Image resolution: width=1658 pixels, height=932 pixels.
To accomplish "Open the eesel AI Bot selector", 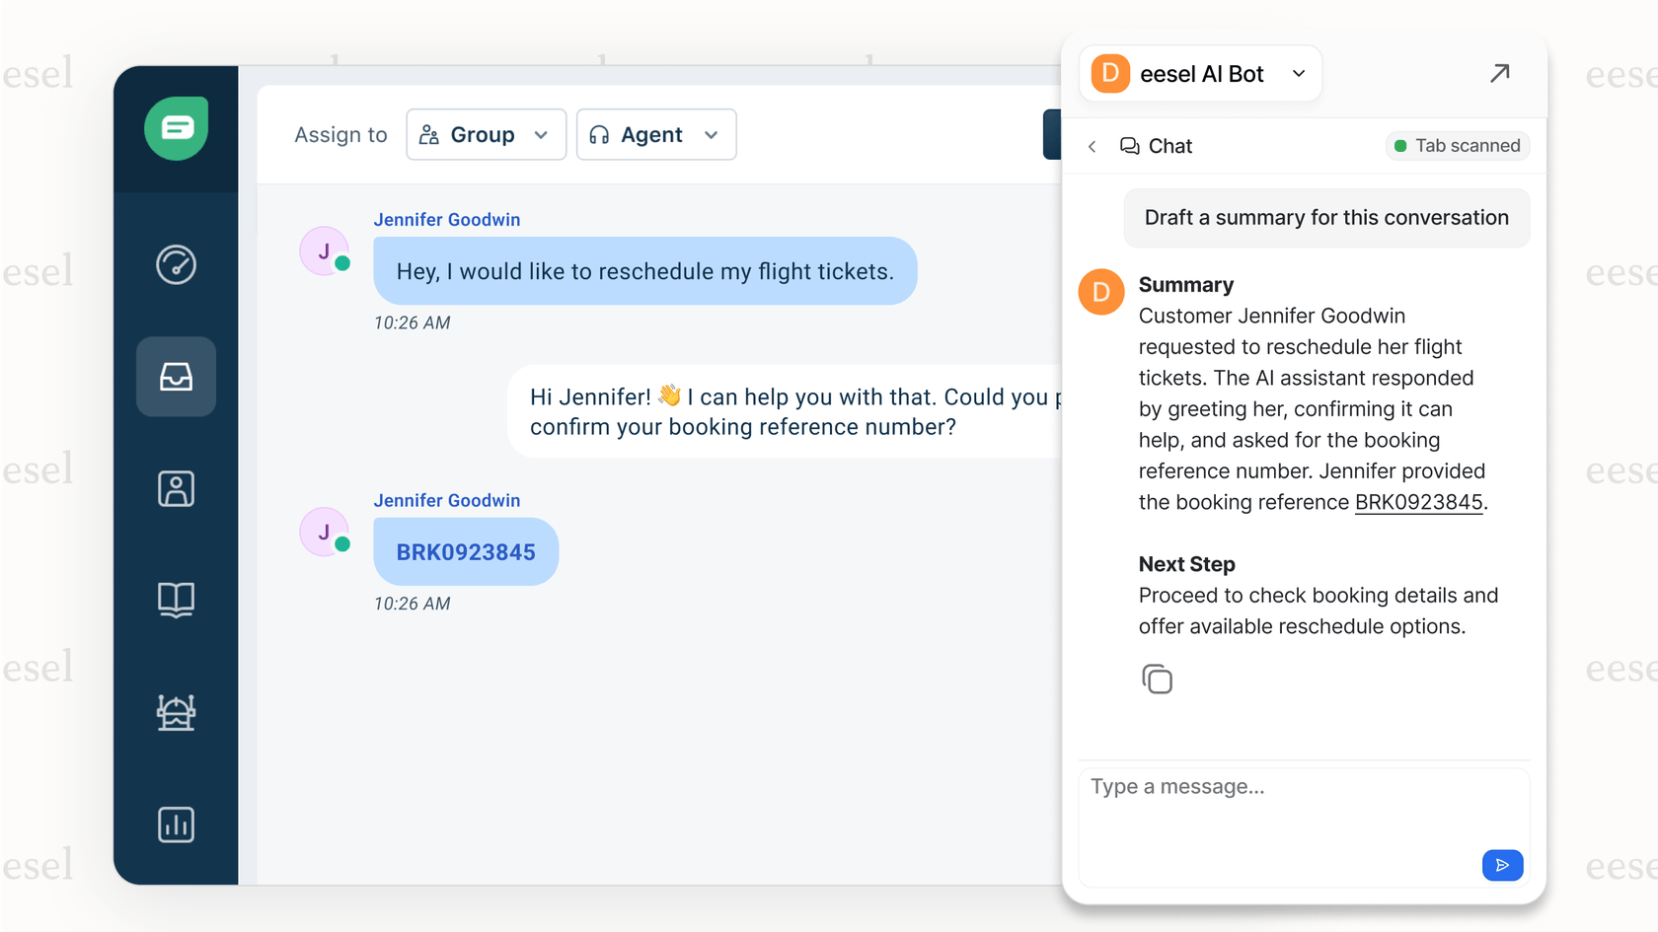I will click(1199, 73).
